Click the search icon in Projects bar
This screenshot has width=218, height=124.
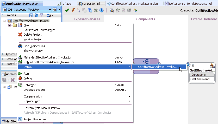pyautogui.click(x=31, y=15)
